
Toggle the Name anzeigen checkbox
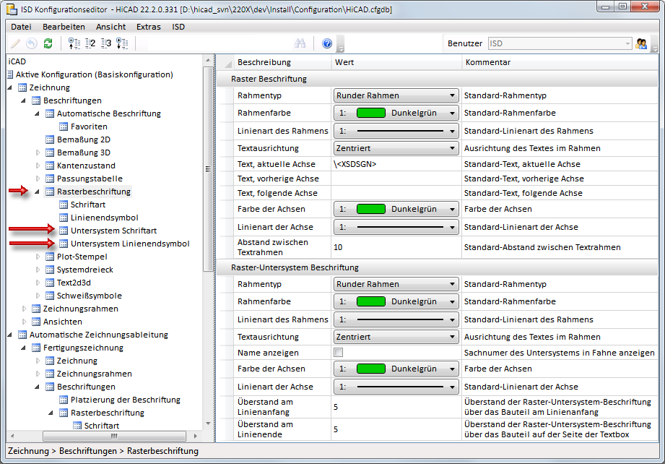(x=338, y=353)
